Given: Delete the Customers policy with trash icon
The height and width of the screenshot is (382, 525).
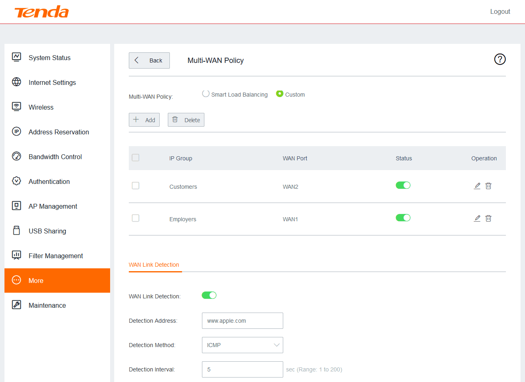Looking at the screenshot, I should coord(488,186).
